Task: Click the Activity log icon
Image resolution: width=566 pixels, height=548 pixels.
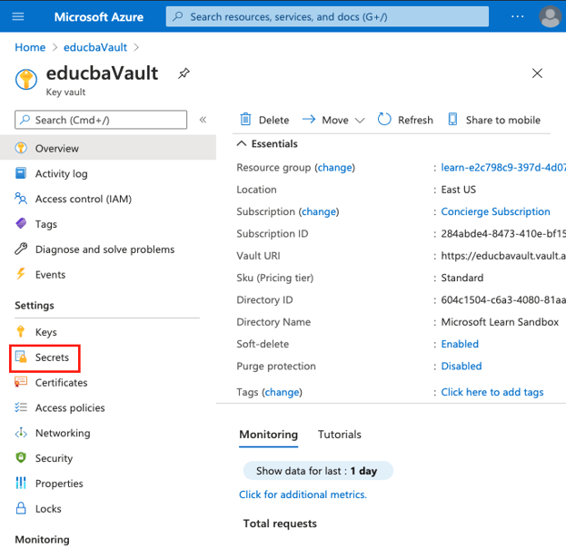Action: pyautogui.click(x=21, y=173)
